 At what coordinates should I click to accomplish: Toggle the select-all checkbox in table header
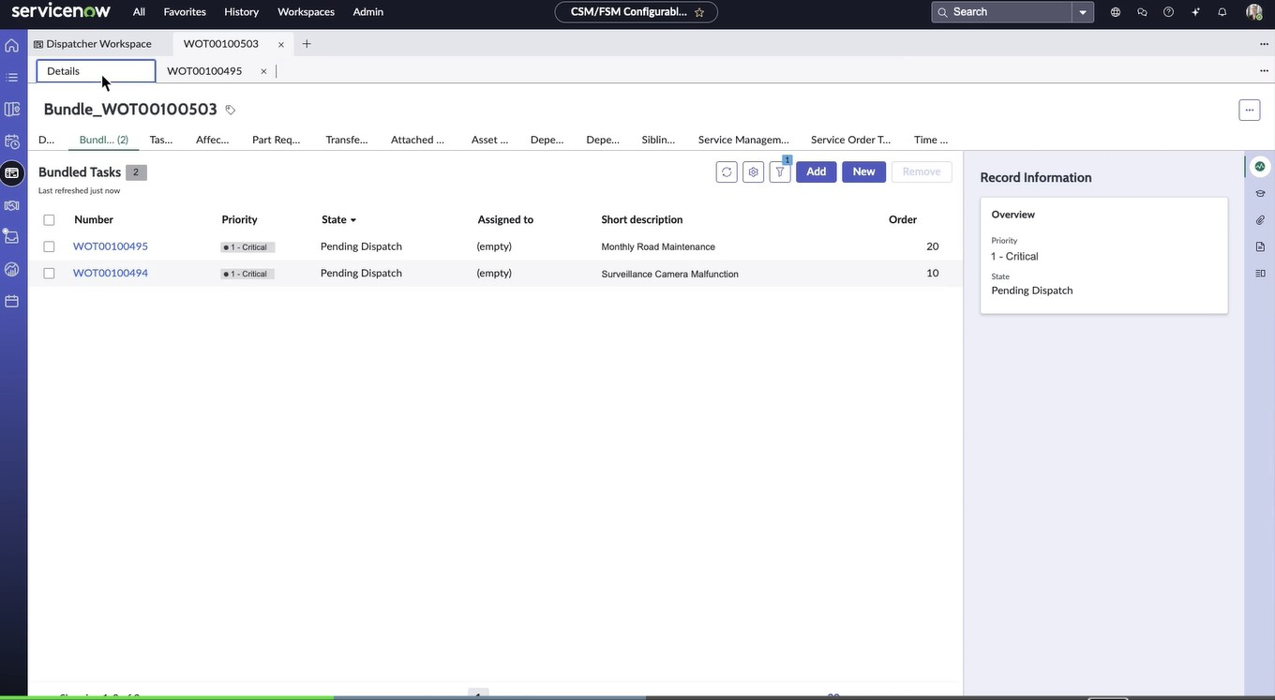click(49, 220)
